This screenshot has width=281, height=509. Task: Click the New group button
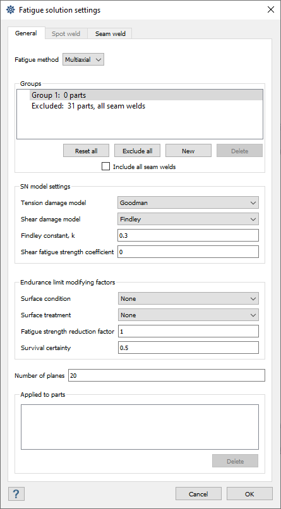click(188, 151)
